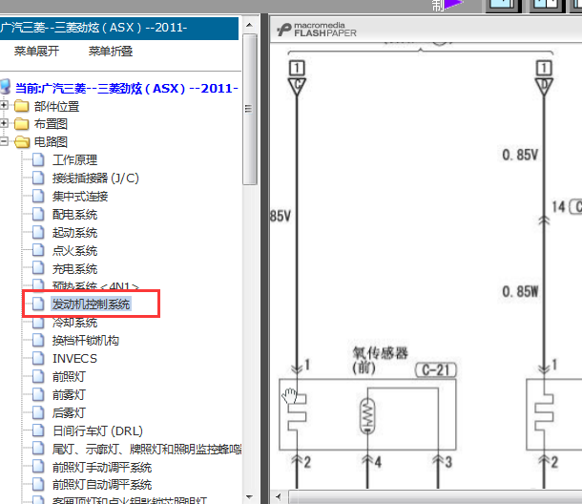Open 尾灯、示廓灯、牌照灯 diagram
Screen dimensions: 582x504
pos(147,449)
